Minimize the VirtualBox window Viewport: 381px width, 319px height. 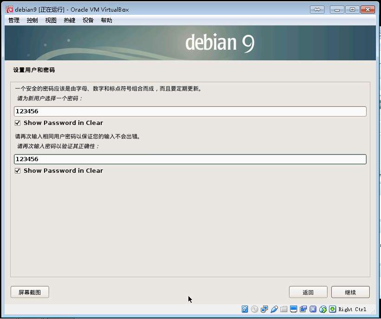pos(337,9)
